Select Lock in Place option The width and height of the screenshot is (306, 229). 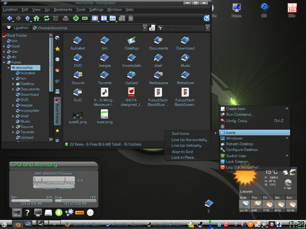(191, 157)
